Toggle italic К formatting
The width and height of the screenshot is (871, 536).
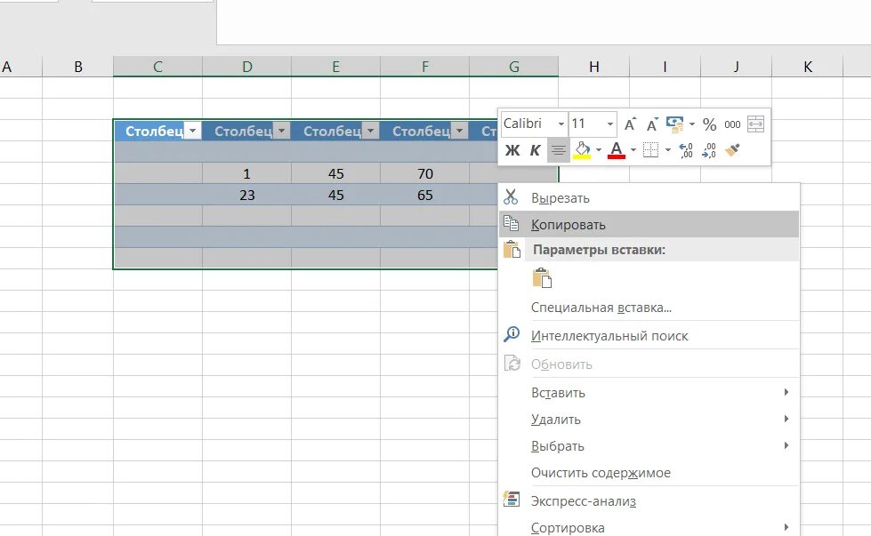535,150
